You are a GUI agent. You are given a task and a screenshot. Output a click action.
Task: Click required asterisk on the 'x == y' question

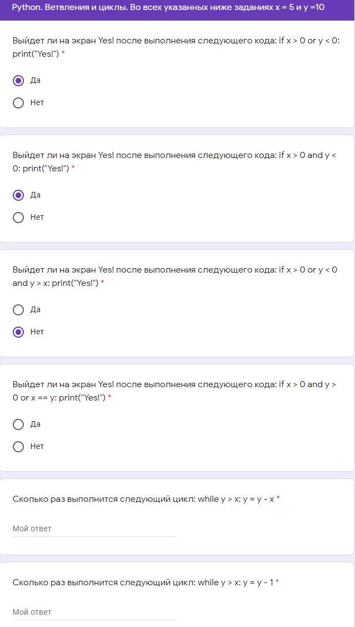[x=109, y=398]
